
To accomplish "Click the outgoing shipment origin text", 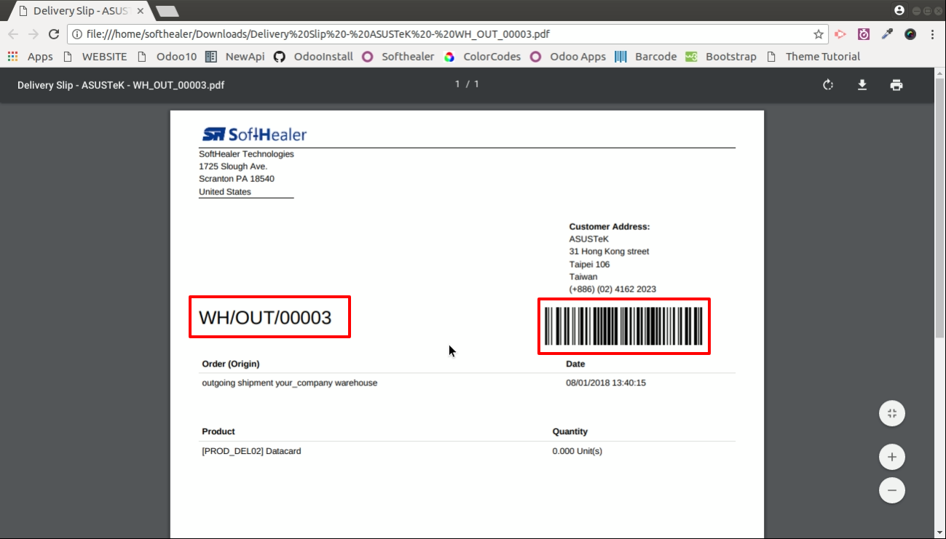I will [289, 383].
